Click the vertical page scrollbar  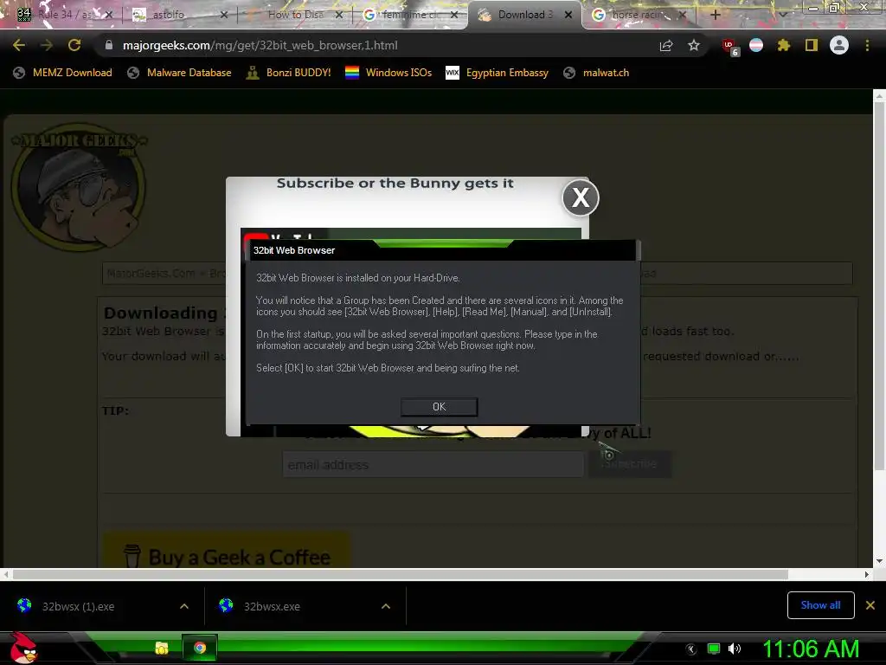pyautogui.click(x=879, y=287)
